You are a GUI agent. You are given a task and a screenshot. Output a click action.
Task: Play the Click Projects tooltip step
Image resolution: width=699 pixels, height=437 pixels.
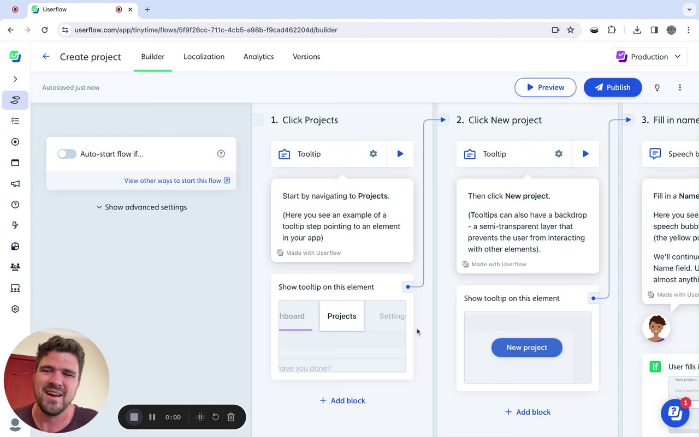(400, 154)
